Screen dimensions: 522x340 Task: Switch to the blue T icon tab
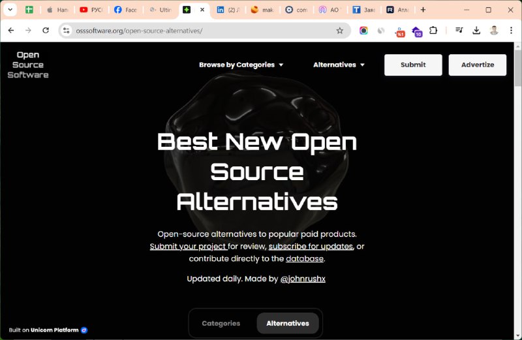[x=365, y=10]
